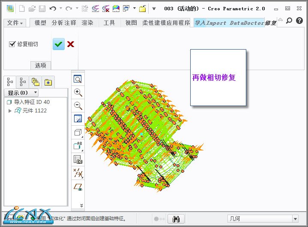Click the quick access icon with the red X
Image resolution: width=308 pixels, height=227 pixels.
(x=106, y=9)
